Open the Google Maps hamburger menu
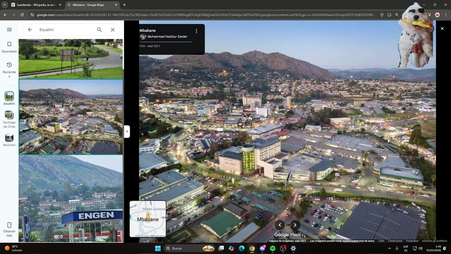This screenshot has height=254, width=451. pyautogui.click(x=9, y=30)
